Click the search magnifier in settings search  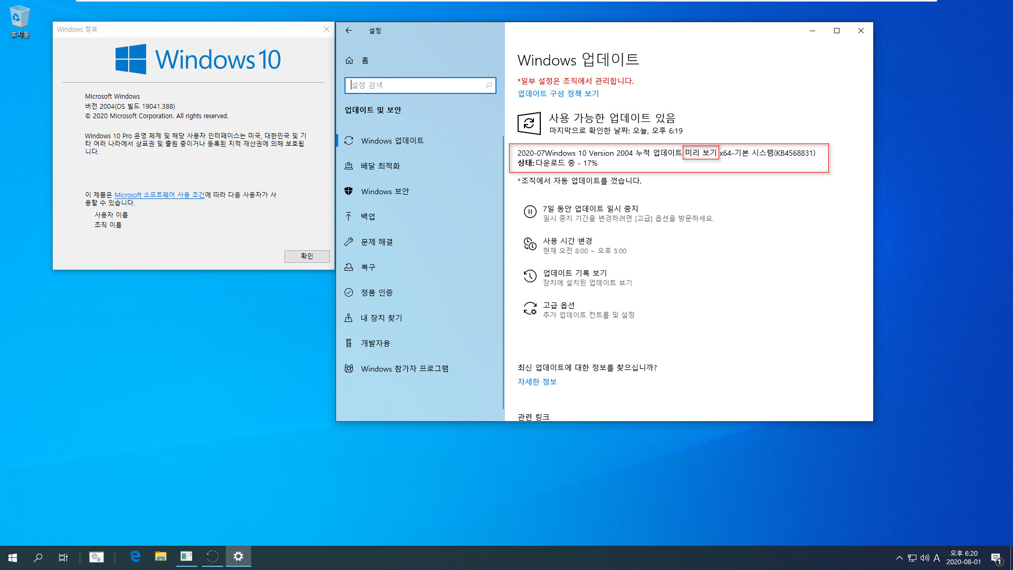coord(489,85)
